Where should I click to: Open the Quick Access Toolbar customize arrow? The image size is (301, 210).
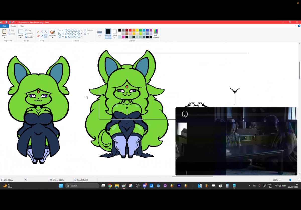16,22
